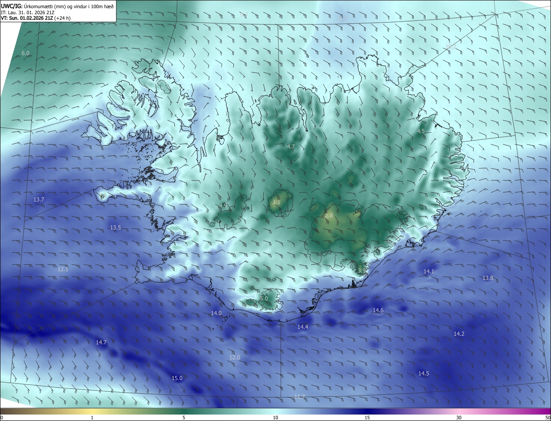Click the 14.2 precipitation value label
The height and width of the screenshot is (421, 551).
(459, 334)
